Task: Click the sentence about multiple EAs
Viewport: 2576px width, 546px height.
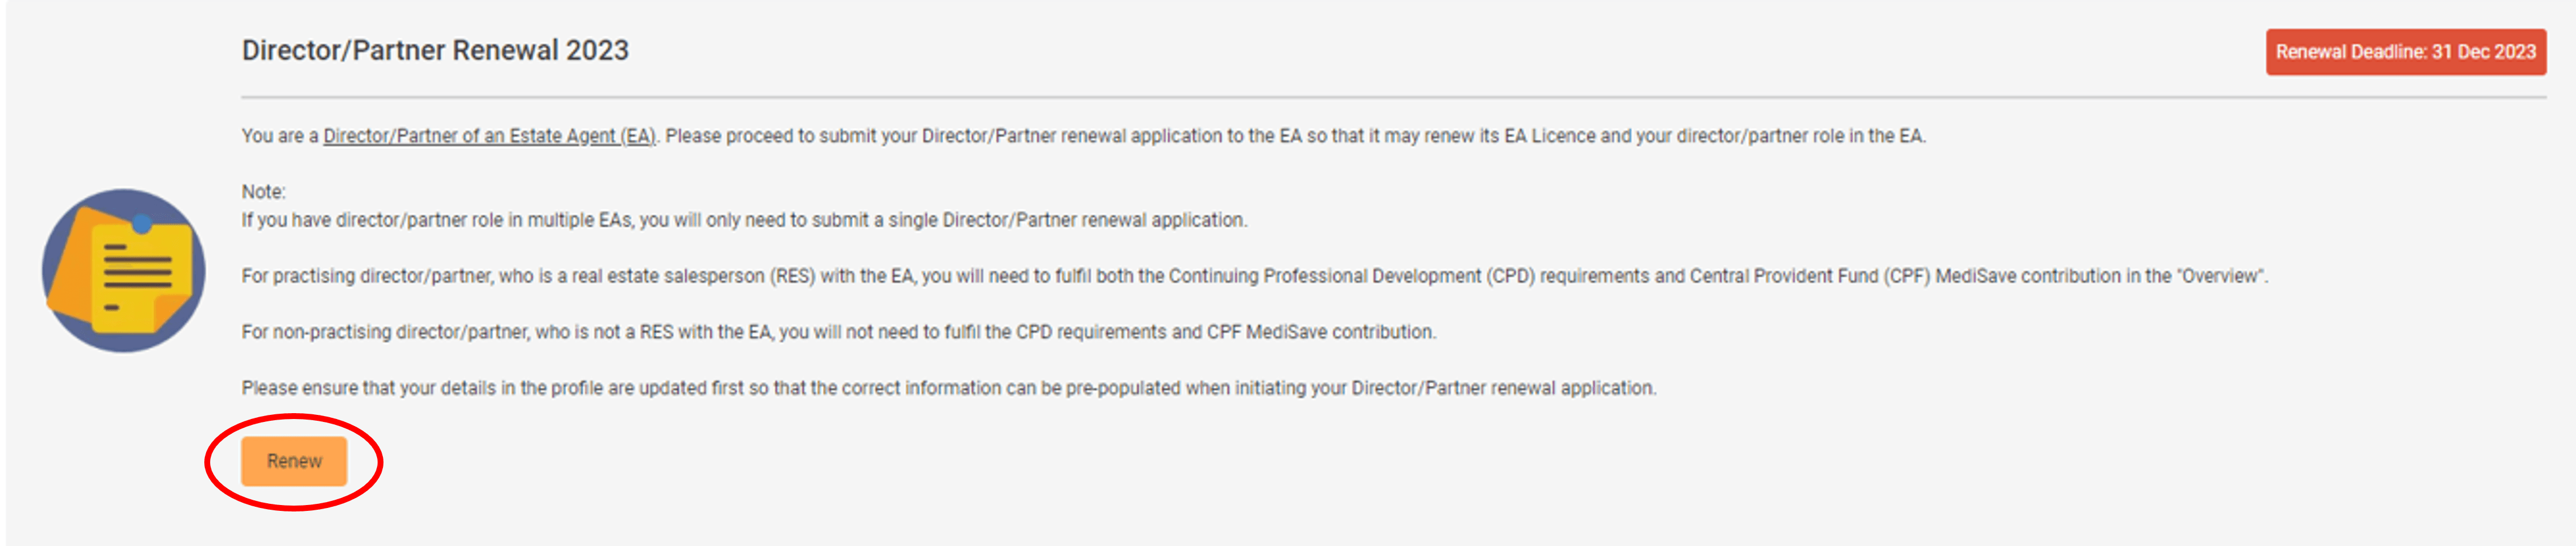Action: tap(744, 220)
